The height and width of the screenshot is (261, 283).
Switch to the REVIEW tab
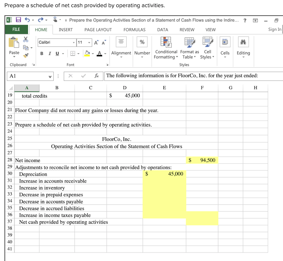[x=187, y=30]
